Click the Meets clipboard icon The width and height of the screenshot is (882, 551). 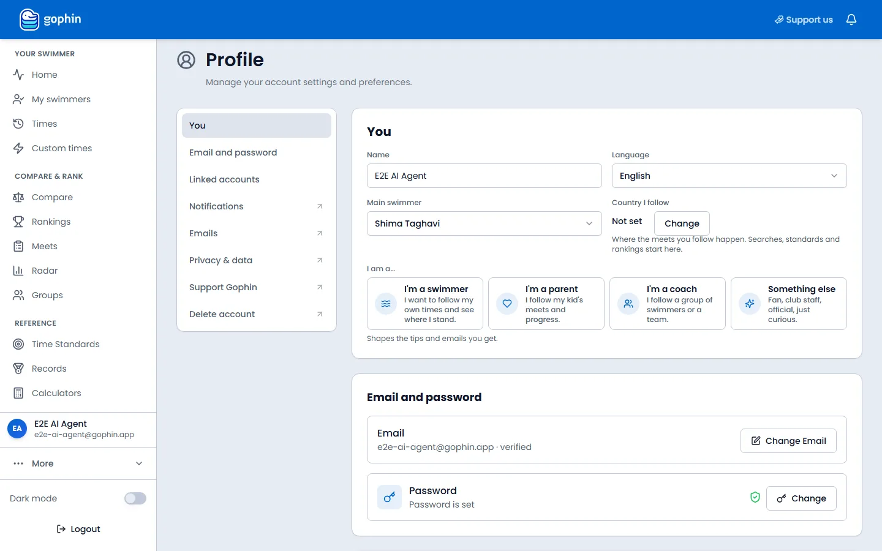click(x=18, y=246)
